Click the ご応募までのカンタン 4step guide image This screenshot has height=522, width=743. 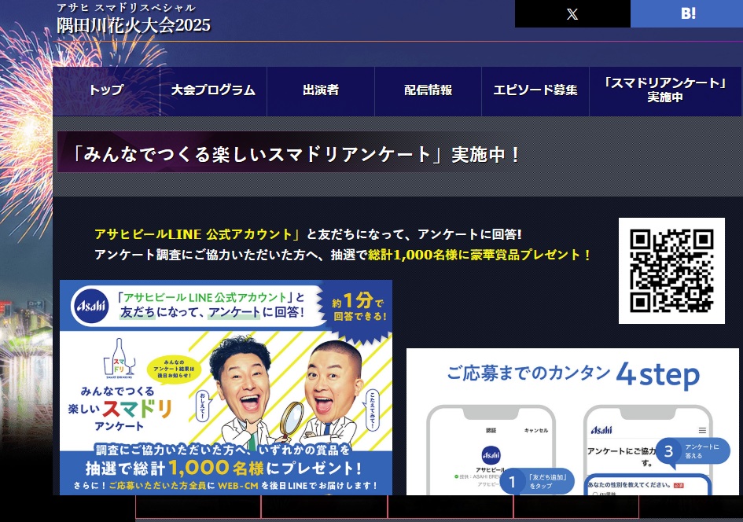tap(572, 421)
